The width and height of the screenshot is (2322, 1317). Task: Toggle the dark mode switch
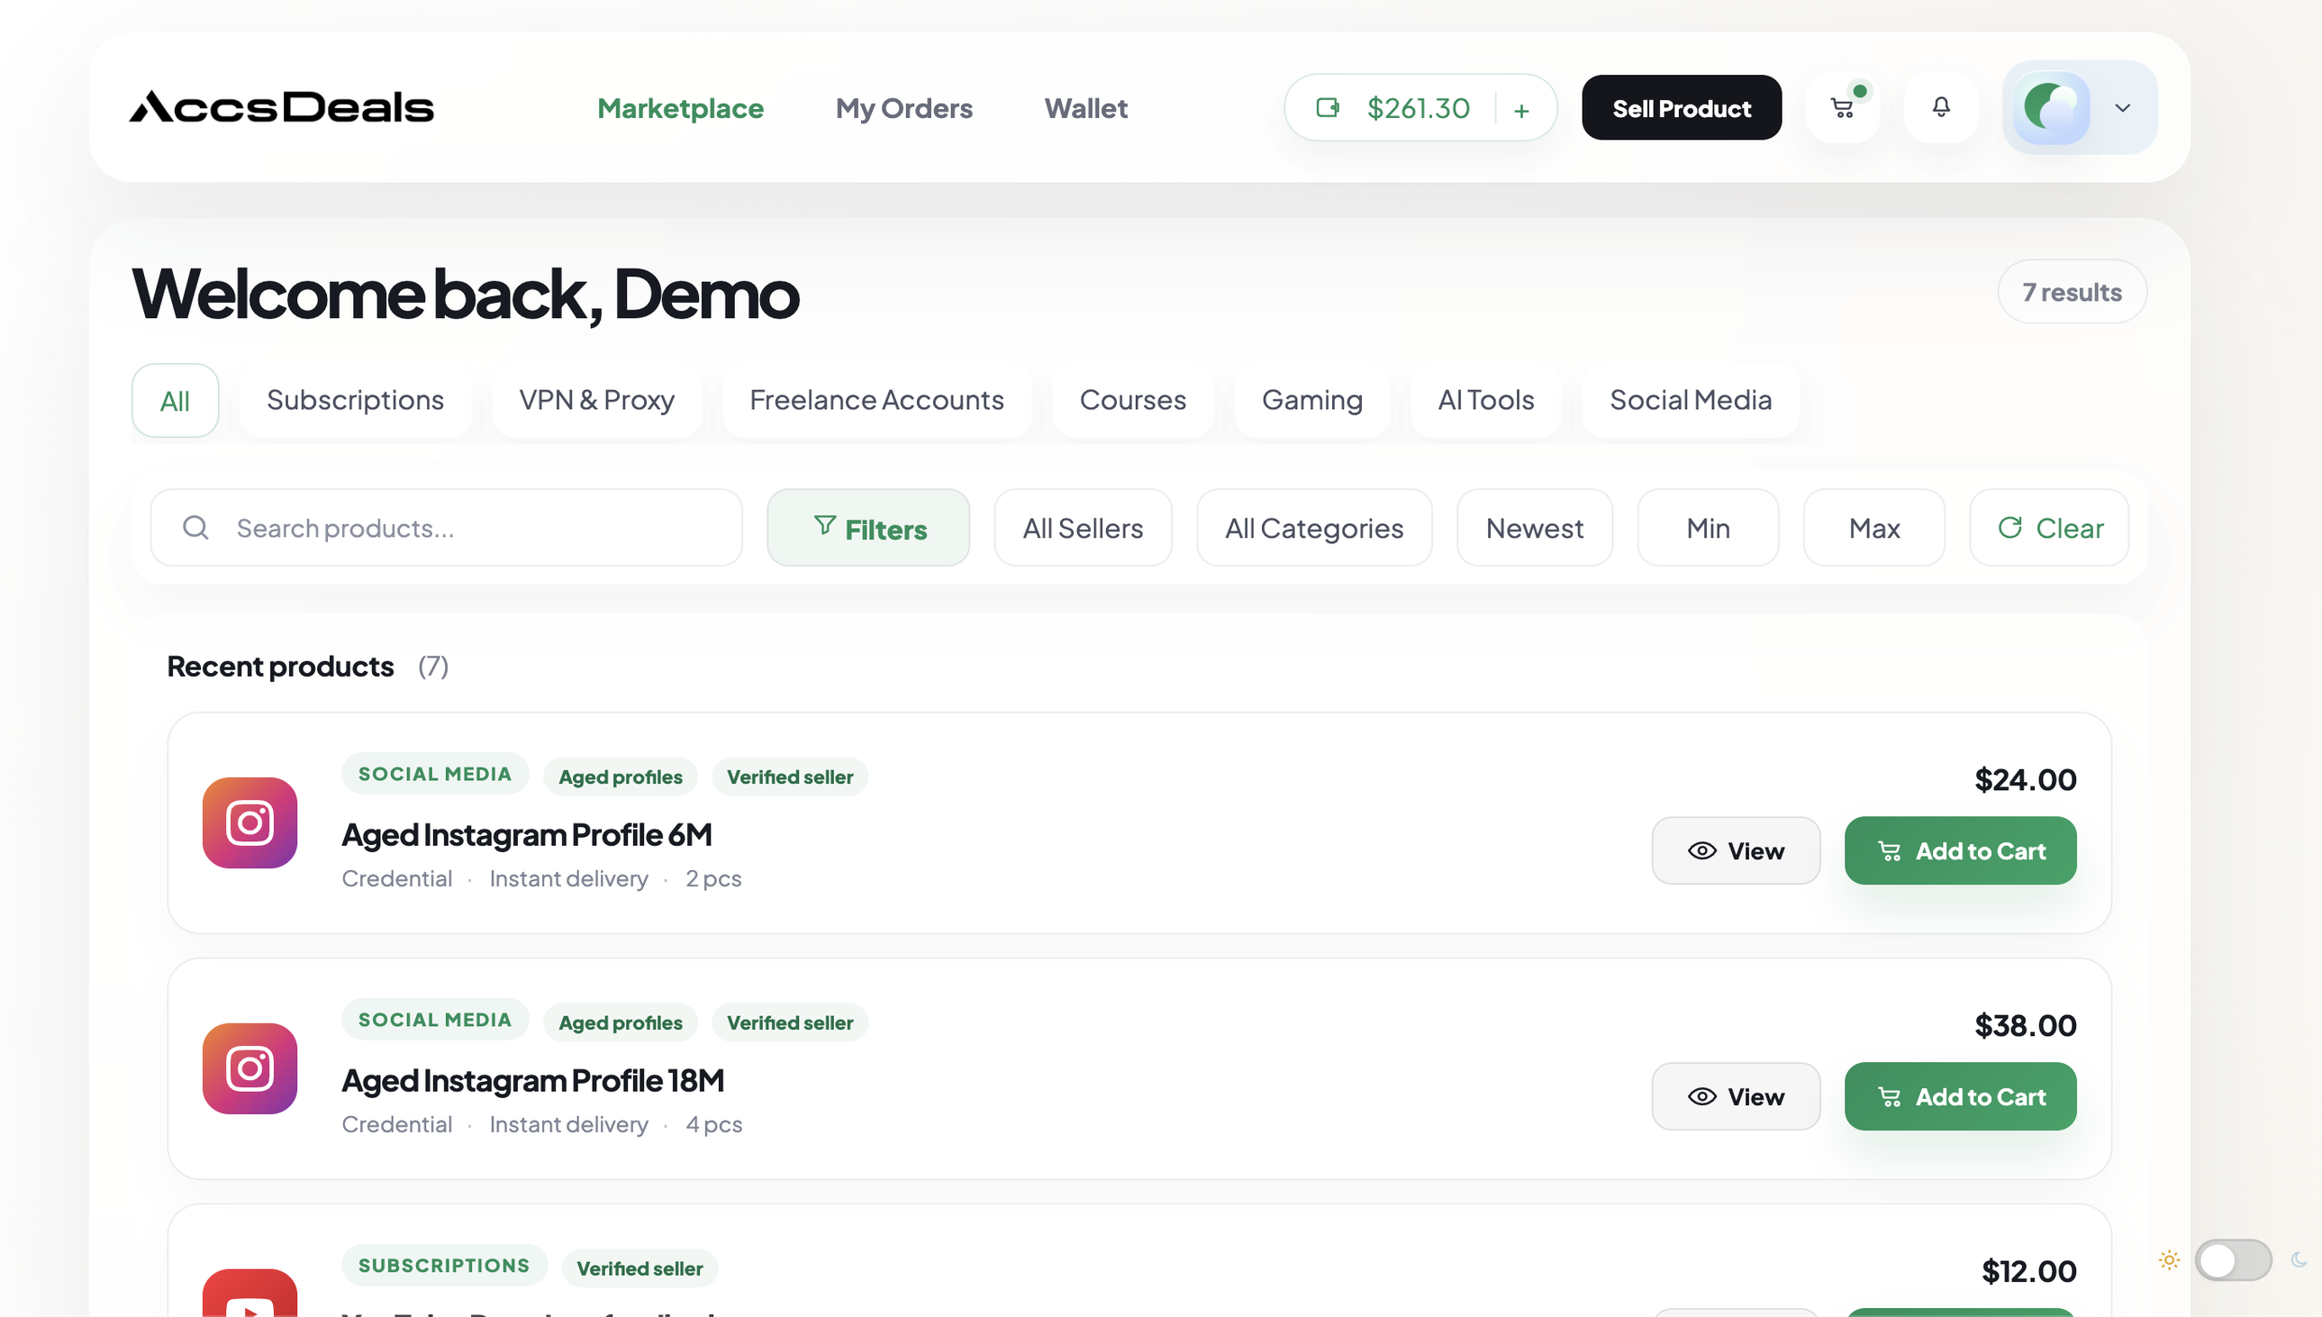(2234, 1260)
